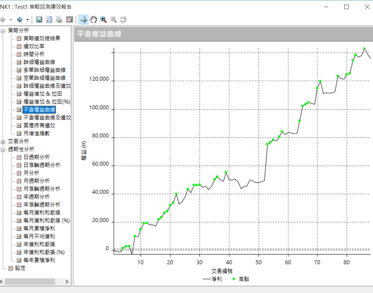The width and height of the screenshot is (373, 293).
Task: Click the tree panel scrollbar left arrow
Action: (1, 282)
